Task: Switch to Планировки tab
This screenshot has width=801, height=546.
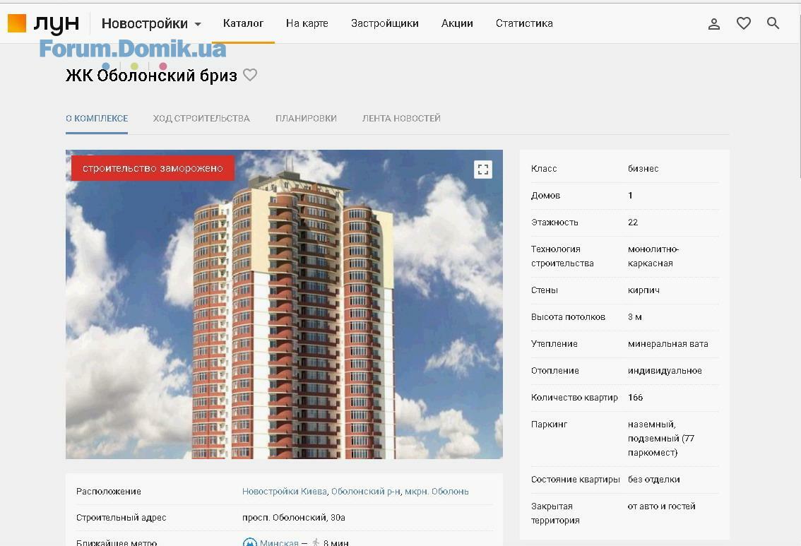Action: point(306,119)
